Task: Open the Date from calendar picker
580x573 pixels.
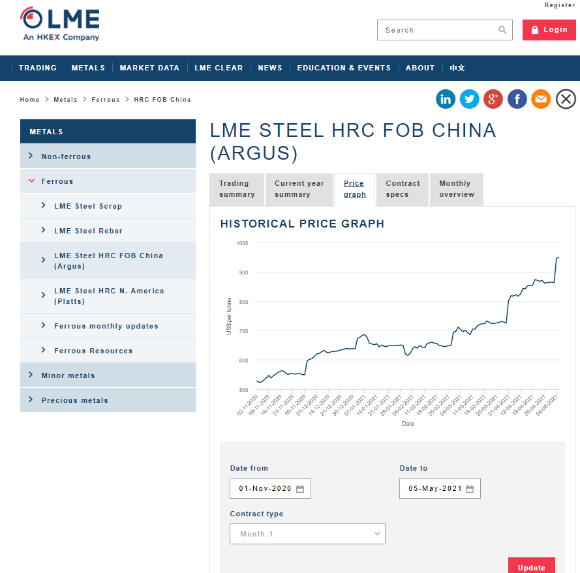Action: pos(300,489)
